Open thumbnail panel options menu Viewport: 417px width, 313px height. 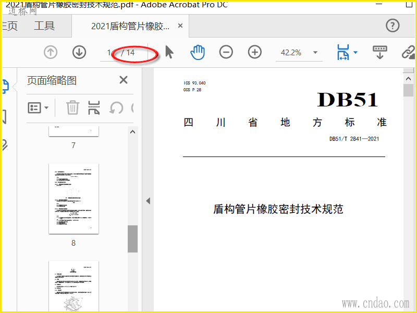coord(38,108)
